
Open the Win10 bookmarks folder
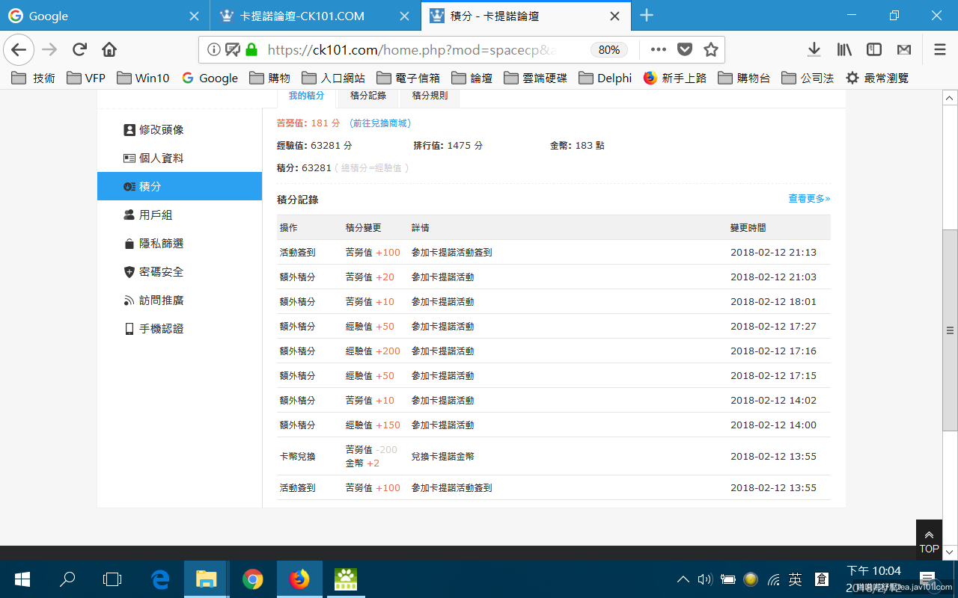coord(142,78)
